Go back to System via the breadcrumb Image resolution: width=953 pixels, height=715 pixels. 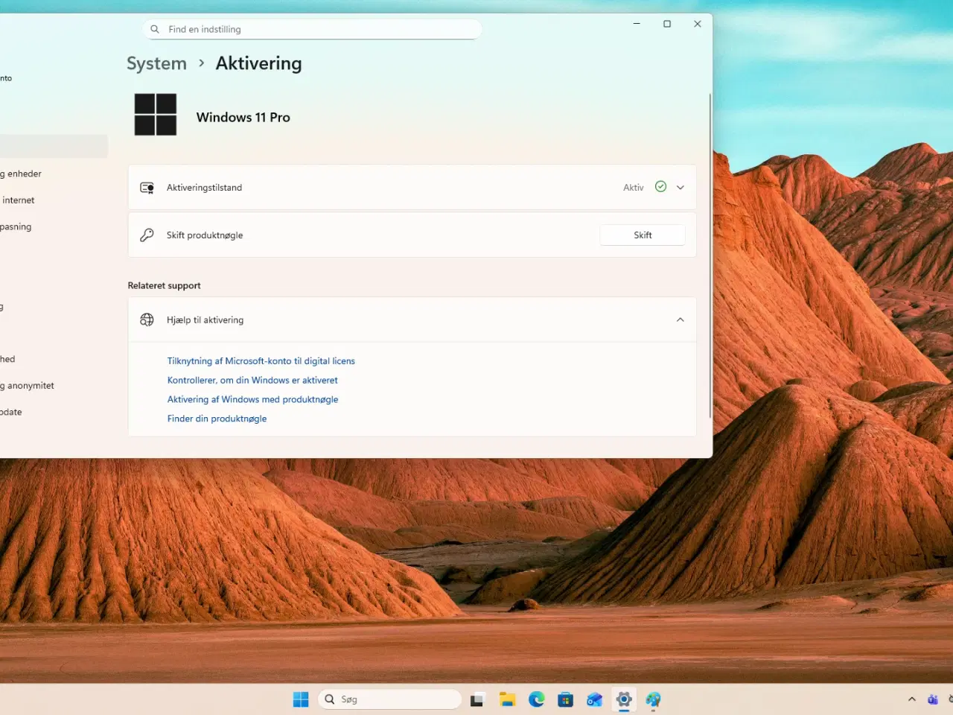[156, 63]
